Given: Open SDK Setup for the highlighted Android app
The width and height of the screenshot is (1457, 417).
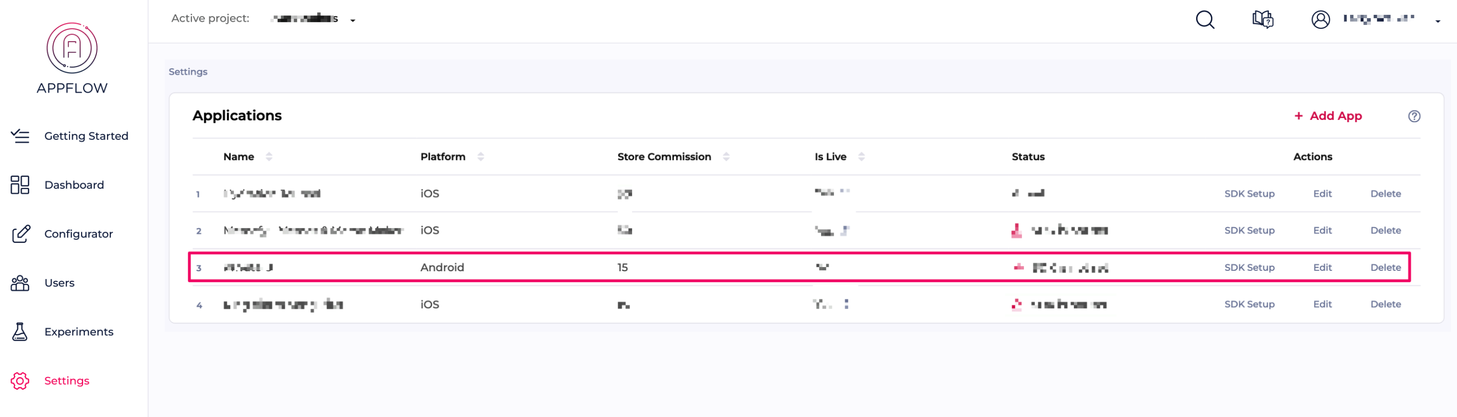Looking at the screenshot, I should click(1250, 267).
